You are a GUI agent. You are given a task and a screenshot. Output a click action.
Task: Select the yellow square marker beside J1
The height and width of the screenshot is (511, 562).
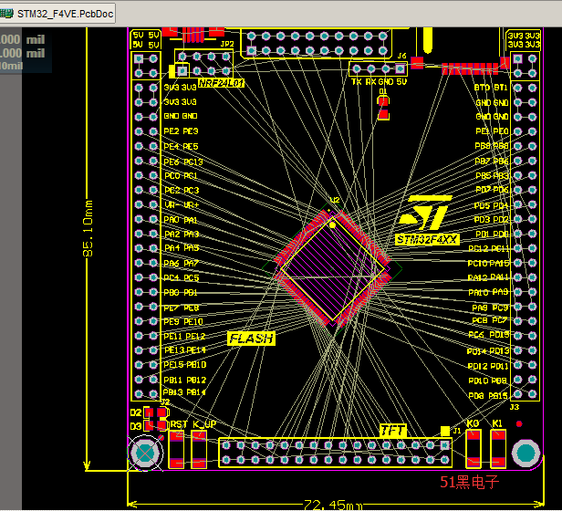coord(445,431)
